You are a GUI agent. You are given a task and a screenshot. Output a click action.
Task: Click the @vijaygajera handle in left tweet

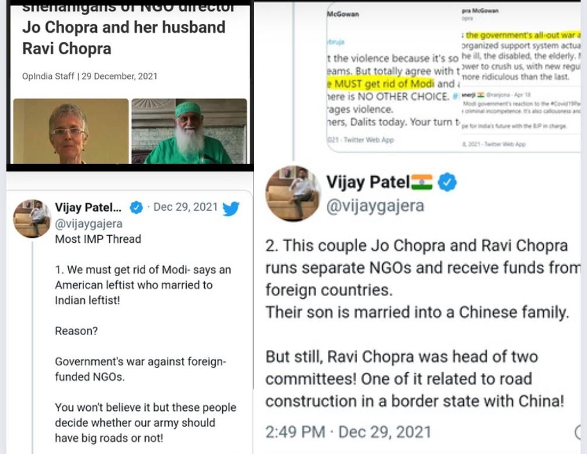click(89, 223)
